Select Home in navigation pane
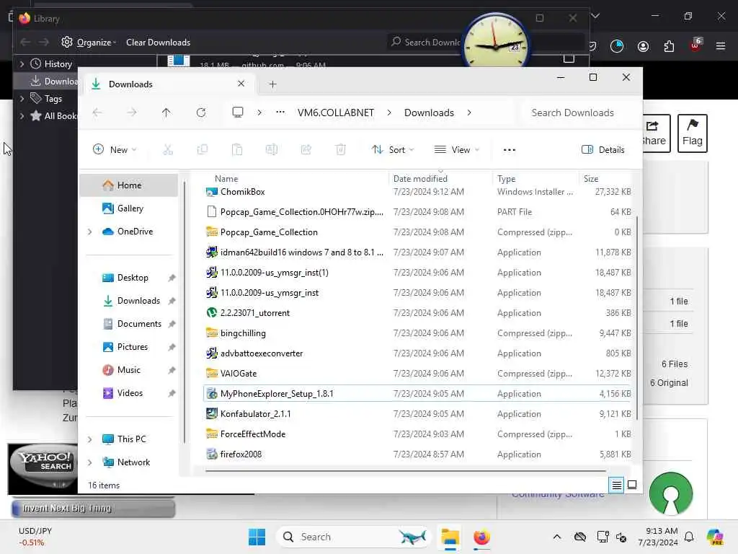This screenshot has width=738, height=554. pos(128,185)
